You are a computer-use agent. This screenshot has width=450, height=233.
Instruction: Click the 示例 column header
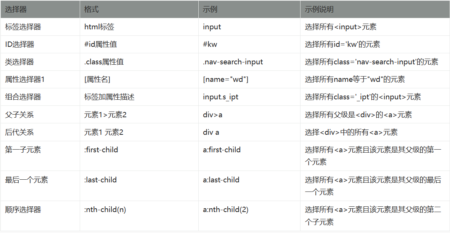click(x=210, y=10)
